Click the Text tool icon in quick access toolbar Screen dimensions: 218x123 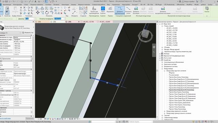pos(35,1)
